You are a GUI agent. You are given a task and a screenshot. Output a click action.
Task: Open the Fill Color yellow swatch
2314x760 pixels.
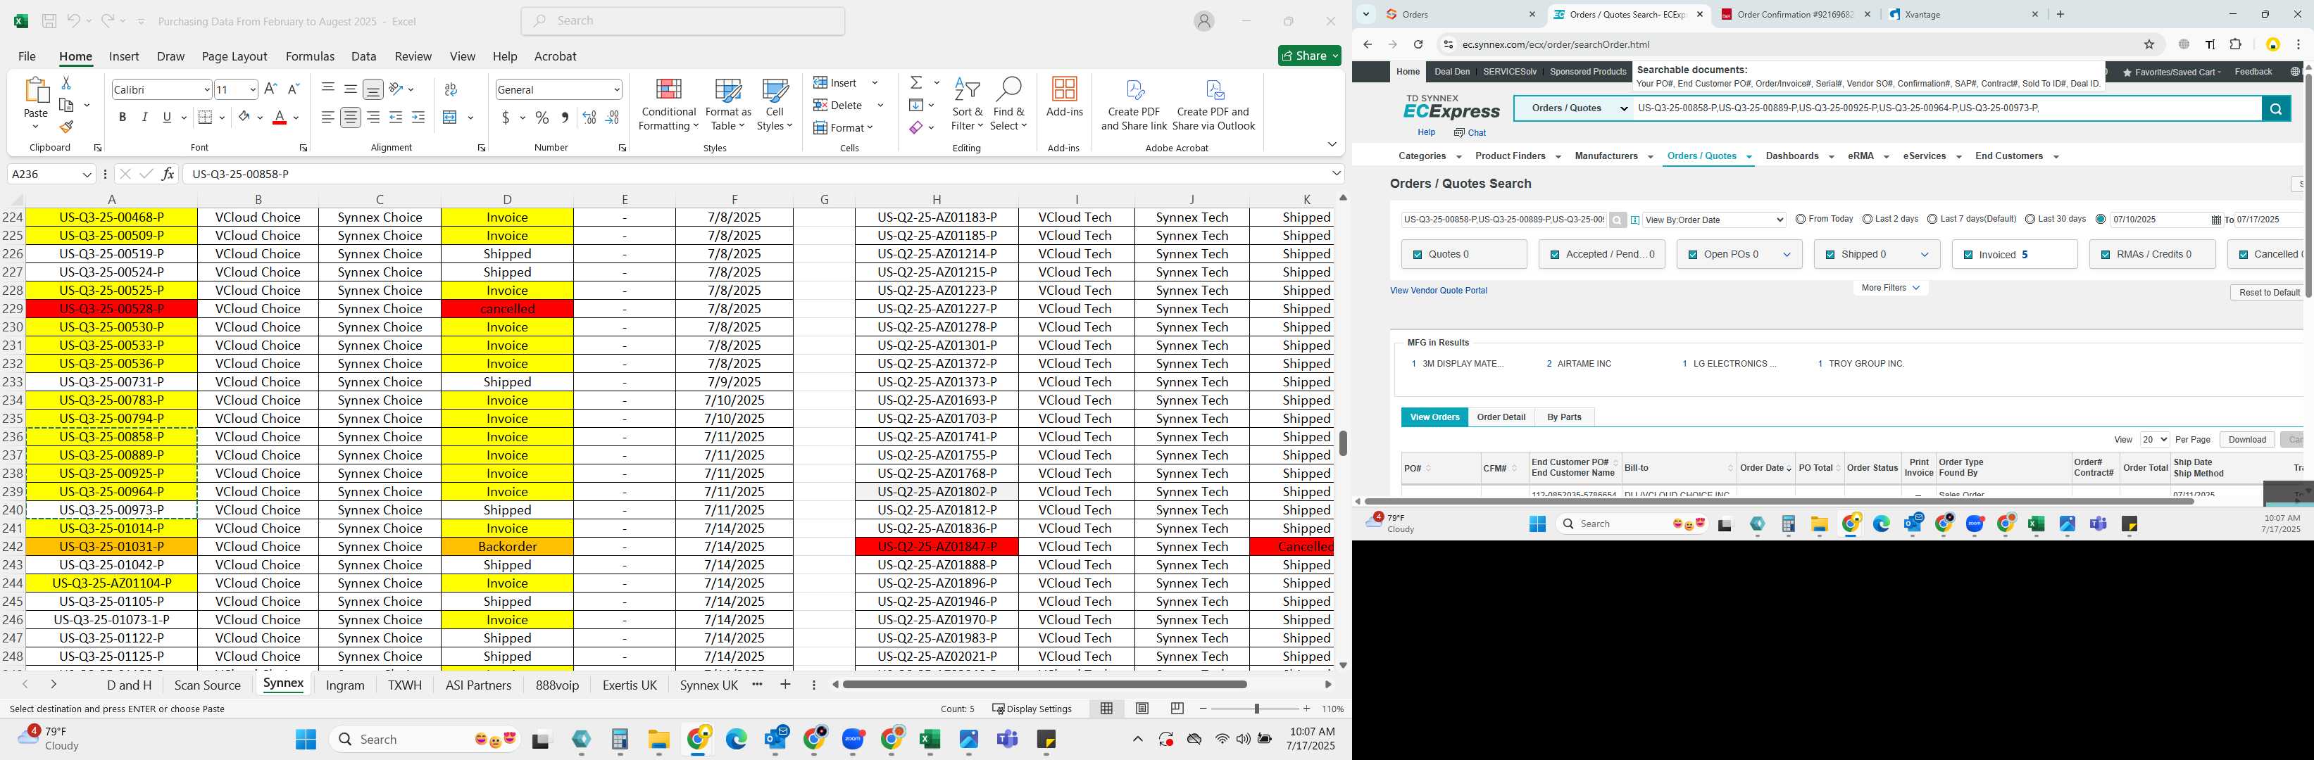pos(244,118)
